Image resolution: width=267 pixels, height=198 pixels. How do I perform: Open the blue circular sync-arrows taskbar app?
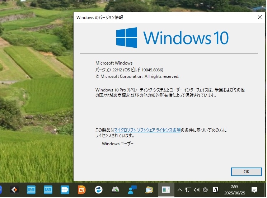[x=99, y=189]
